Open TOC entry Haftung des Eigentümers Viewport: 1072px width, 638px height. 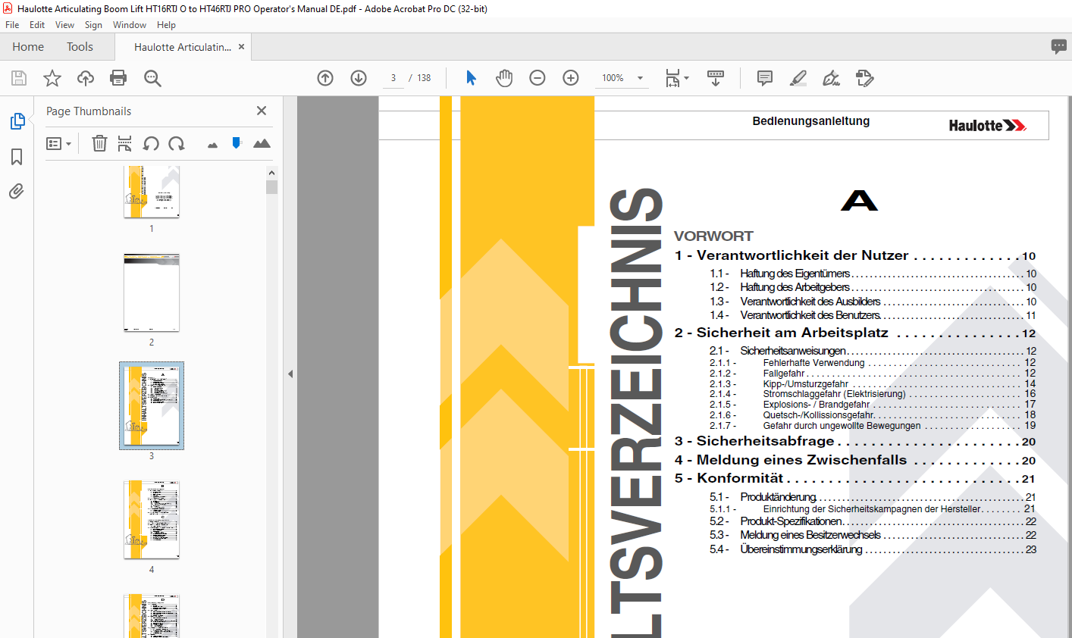tap(873, 274)
